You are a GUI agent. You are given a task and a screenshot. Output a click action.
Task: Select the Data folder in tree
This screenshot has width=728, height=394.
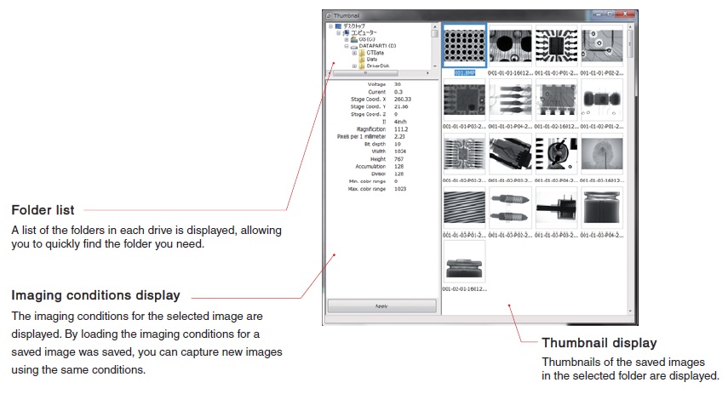372,60
